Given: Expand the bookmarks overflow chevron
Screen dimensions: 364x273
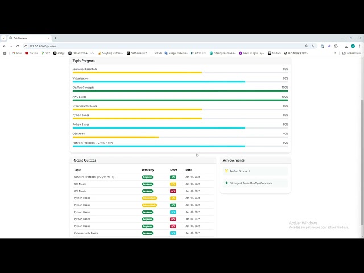Looking at the screenshot, I should (x=335, y=53).
